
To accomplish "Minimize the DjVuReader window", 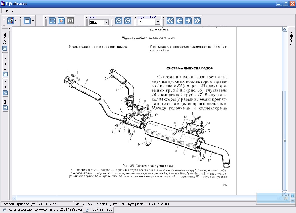I will (x=279, y=3).
